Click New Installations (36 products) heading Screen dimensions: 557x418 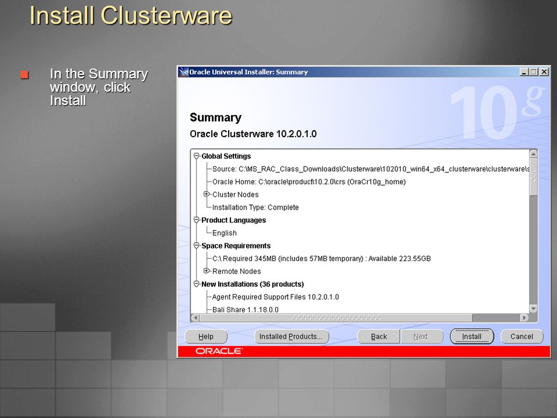pos(252,284)
